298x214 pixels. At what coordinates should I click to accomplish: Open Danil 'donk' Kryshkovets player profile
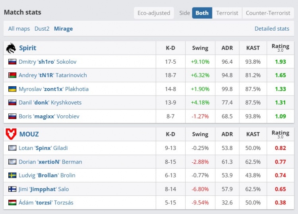50,103
